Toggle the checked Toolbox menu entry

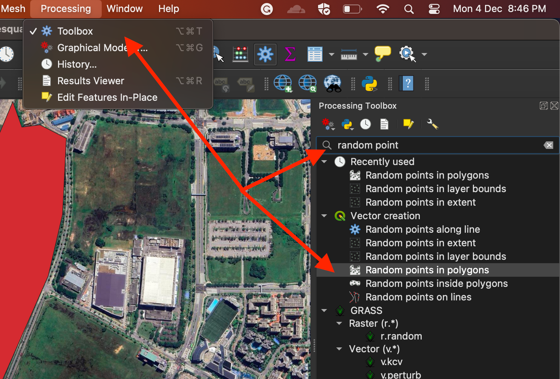pyautogui.click(x=118, y=31)
